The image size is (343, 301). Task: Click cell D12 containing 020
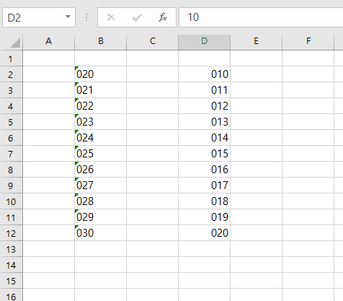coord(205,233)
